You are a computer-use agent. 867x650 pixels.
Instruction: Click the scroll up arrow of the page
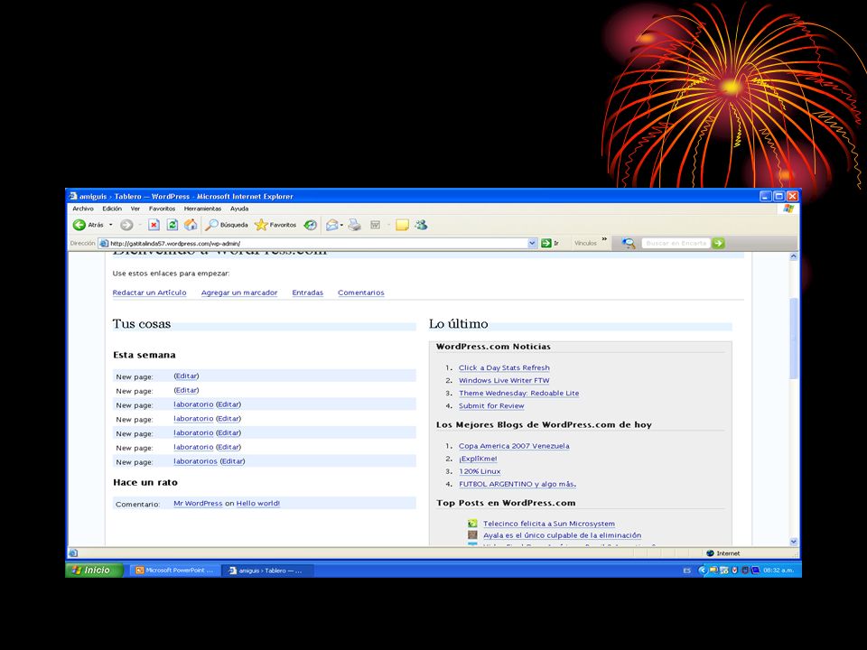click(794, 256)
